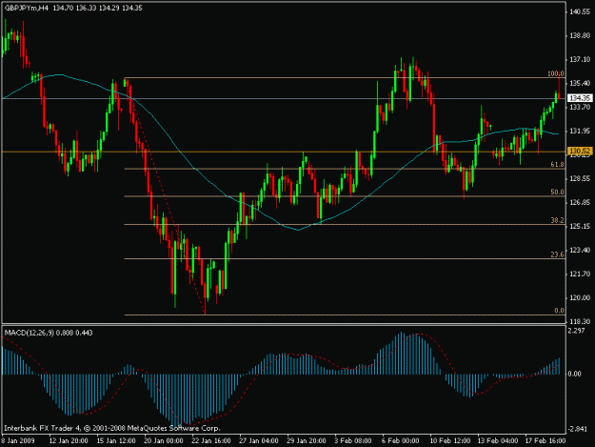The image size is (595, 447).
Task: Click the 29 Jan 20:00 time label
Action: pyautogui.click(x=307, y=441)
